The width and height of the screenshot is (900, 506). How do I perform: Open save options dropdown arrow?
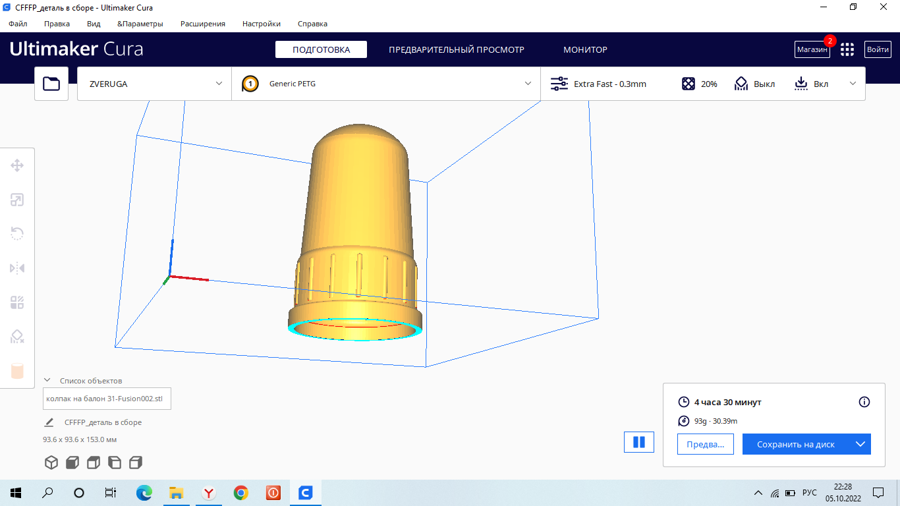[x=860, y=444]
